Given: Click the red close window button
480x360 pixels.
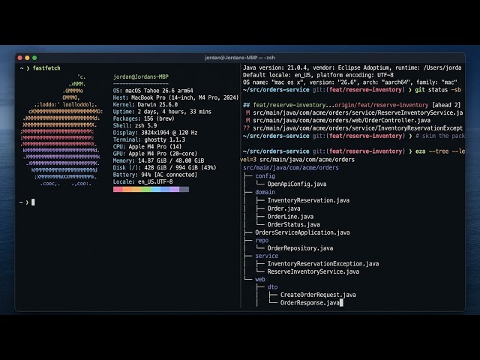Looking at the screenshot, I should point(20,58).
